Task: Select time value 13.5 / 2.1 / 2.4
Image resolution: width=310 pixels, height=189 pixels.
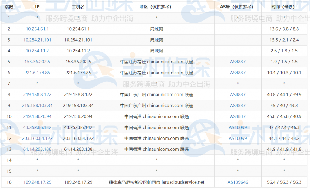Action: [x=284, y=40]
